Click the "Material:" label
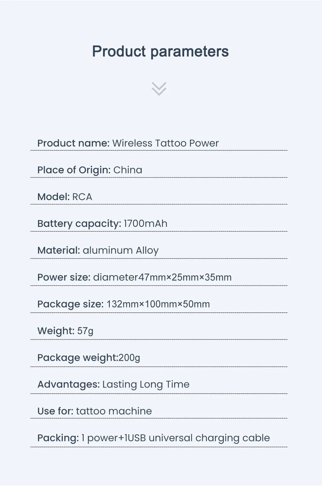This screenshot has width=322, height=486. pyautogui.click(x=59, y=250)
